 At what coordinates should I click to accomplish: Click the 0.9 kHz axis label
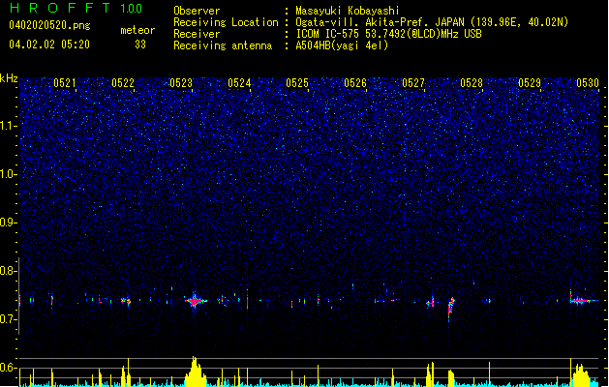coord(8,223)
